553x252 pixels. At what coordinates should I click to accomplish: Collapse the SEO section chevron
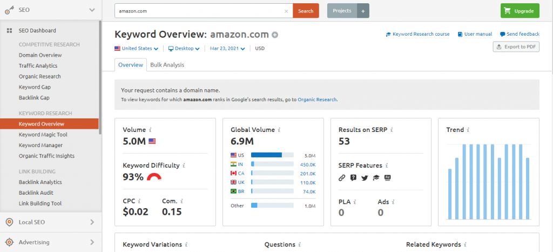click(x=92, y=10)
